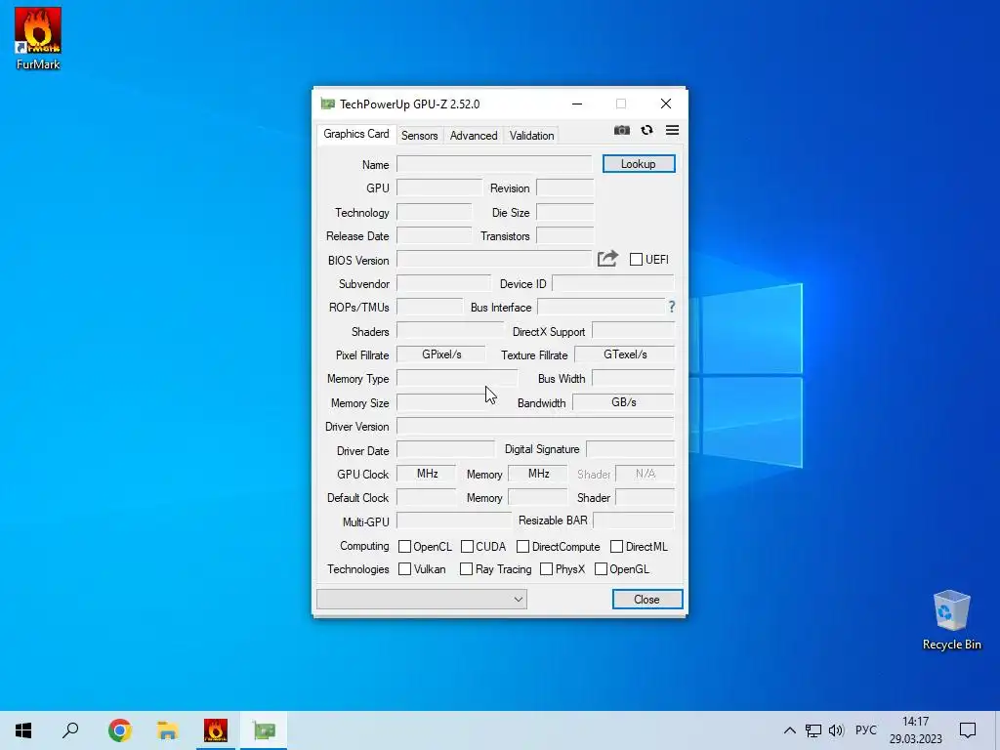This screenshot has width=1000, height=750.
Task: Click the Device ID field
Action: pyautogui.click(x=613, y=283)
